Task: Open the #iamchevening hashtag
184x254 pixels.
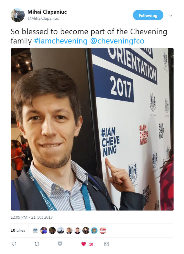Action: click(x=61, y=41)
